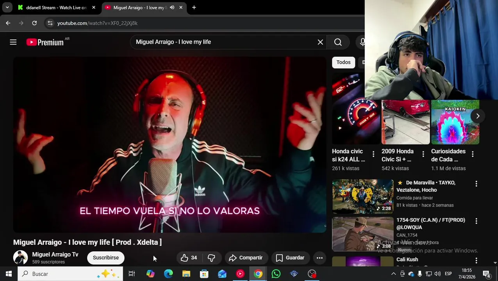Close the Miguel Arraigo tab
The image size is (498, 281).
pyautogui.click(x=181, y=7)
